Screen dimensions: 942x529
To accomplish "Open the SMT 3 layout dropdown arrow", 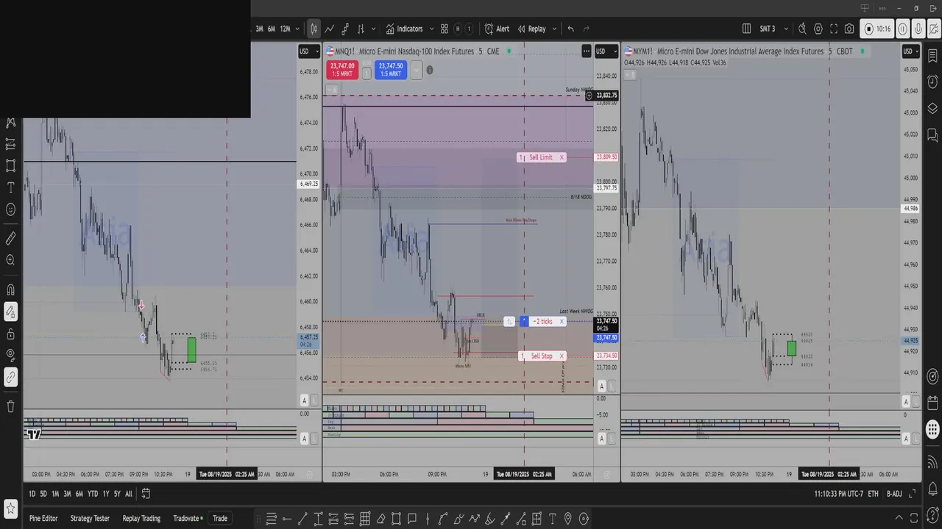I will [x=787, y=29].
